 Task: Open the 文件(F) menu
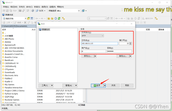22,7
